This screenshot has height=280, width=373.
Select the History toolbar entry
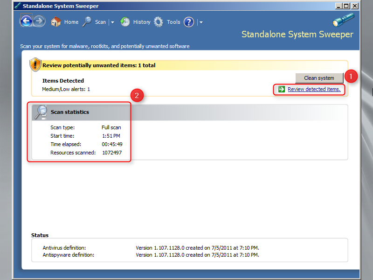(141, 21)
